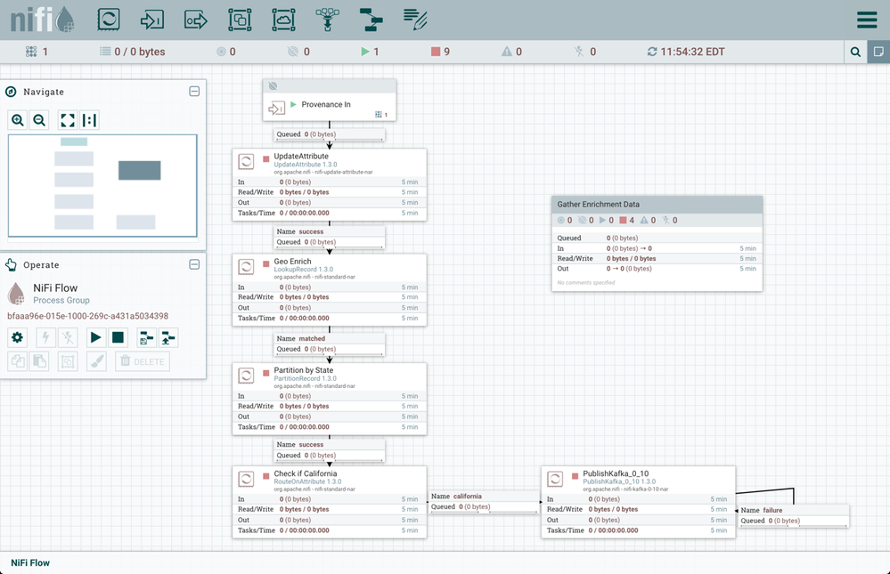
Task: Click the Label toolbar icon
Action: (414, 20)
